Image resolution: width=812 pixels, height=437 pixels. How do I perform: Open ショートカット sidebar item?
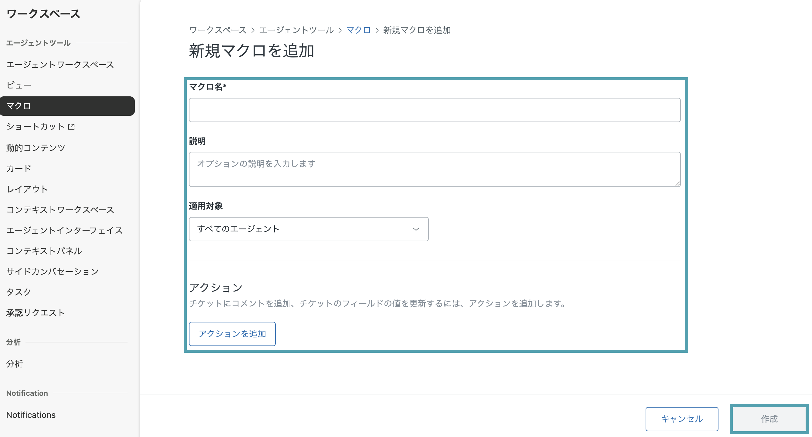click(x=35, y=126)
